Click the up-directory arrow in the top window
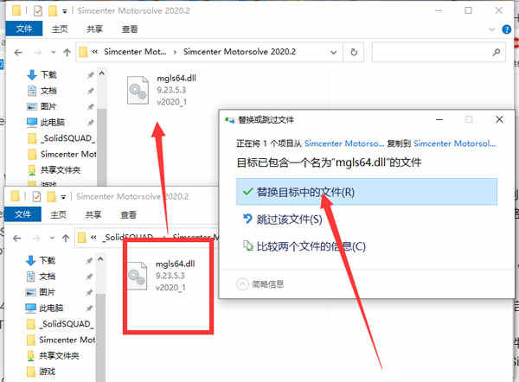This screenshot has height=382, width=519. coord(67,52)
